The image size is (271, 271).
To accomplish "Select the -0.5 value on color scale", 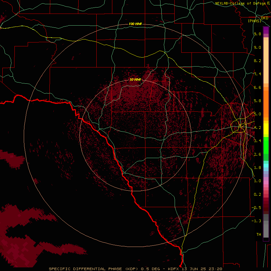I will coord(256,208).
